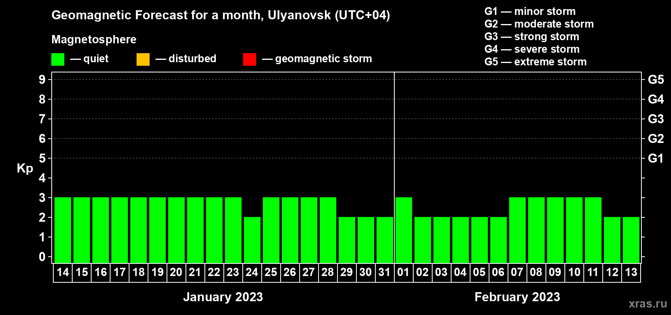Click the orange disturbed legend swatch

[x=143, y=59]
